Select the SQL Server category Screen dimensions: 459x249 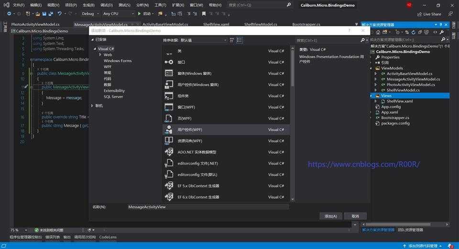click(x=113, y=97)
